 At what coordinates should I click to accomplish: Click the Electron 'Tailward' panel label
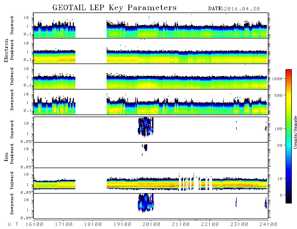pyautogui.click(x=12, y=77)
